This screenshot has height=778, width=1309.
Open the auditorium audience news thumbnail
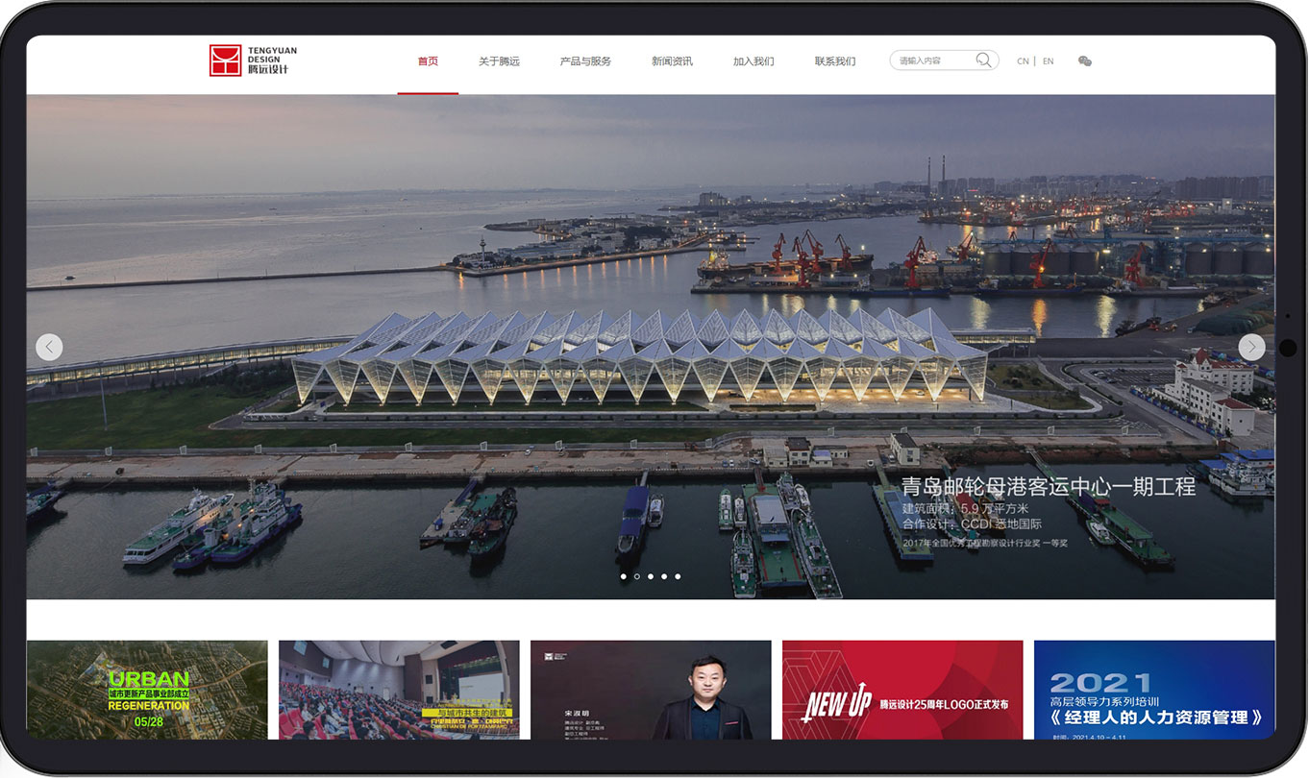pyautogui.click(x=399, y=690)
